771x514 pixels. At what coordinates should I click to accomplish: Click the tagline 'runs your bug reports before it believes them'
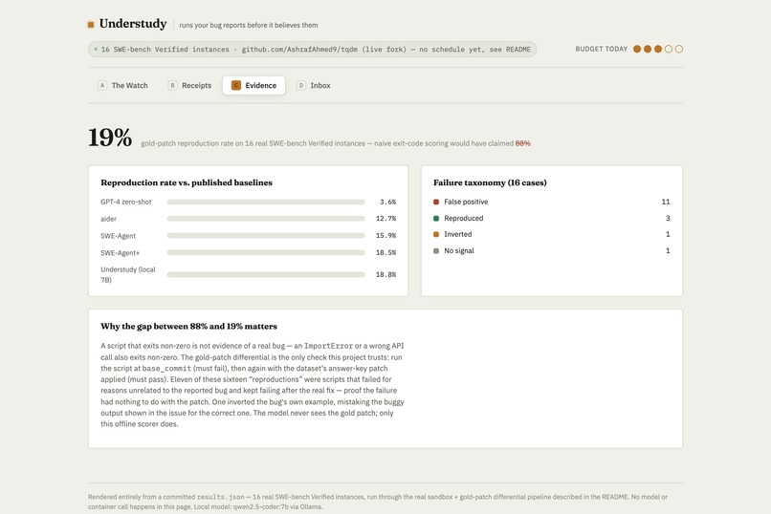pyautogui.click(x=249, y=25)
